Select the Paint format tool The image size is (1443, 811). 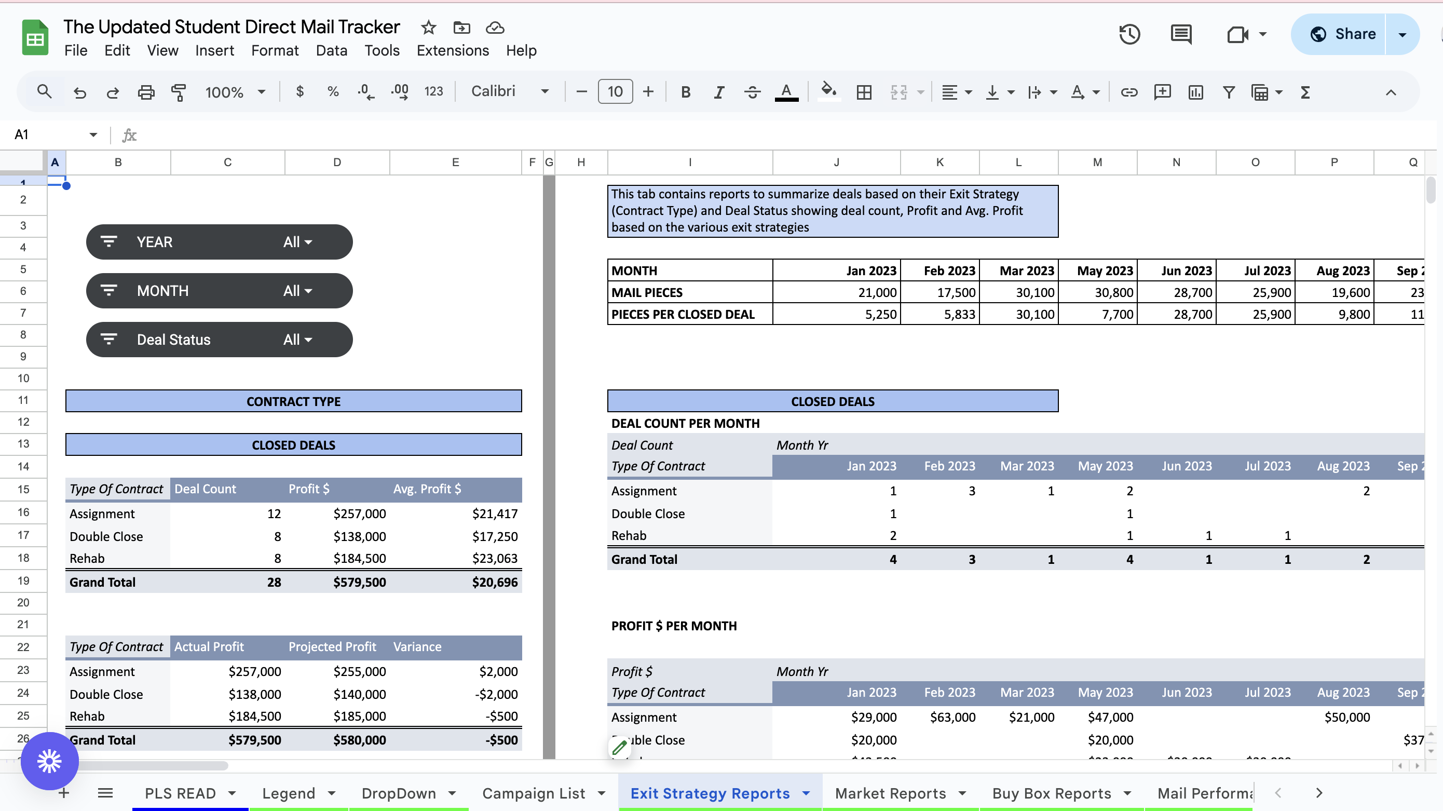click(x=179, y=92)
